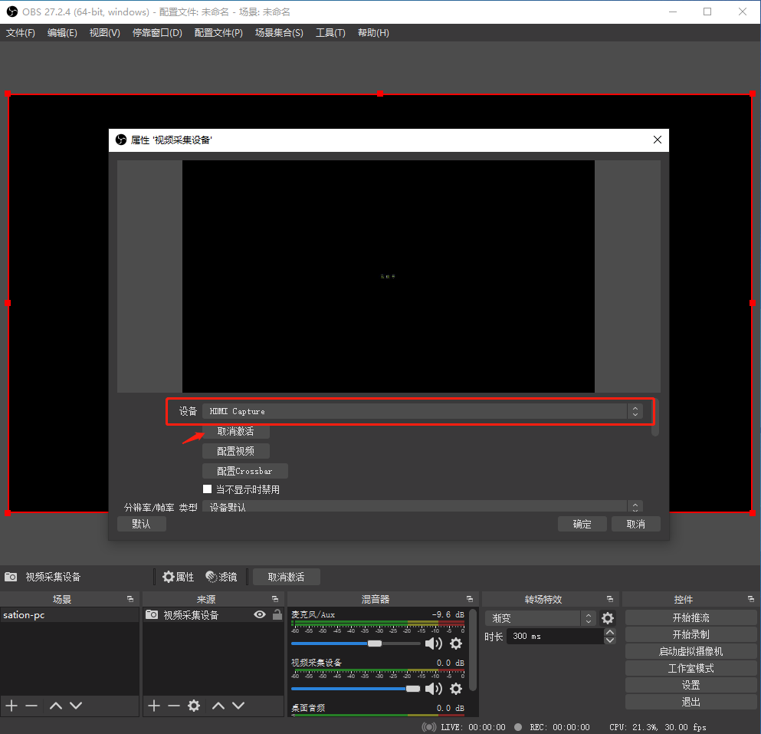The image size is (761, 734).
Task: Mute the 视频采集设备 audio speaker icon
Action: (434, 689)
